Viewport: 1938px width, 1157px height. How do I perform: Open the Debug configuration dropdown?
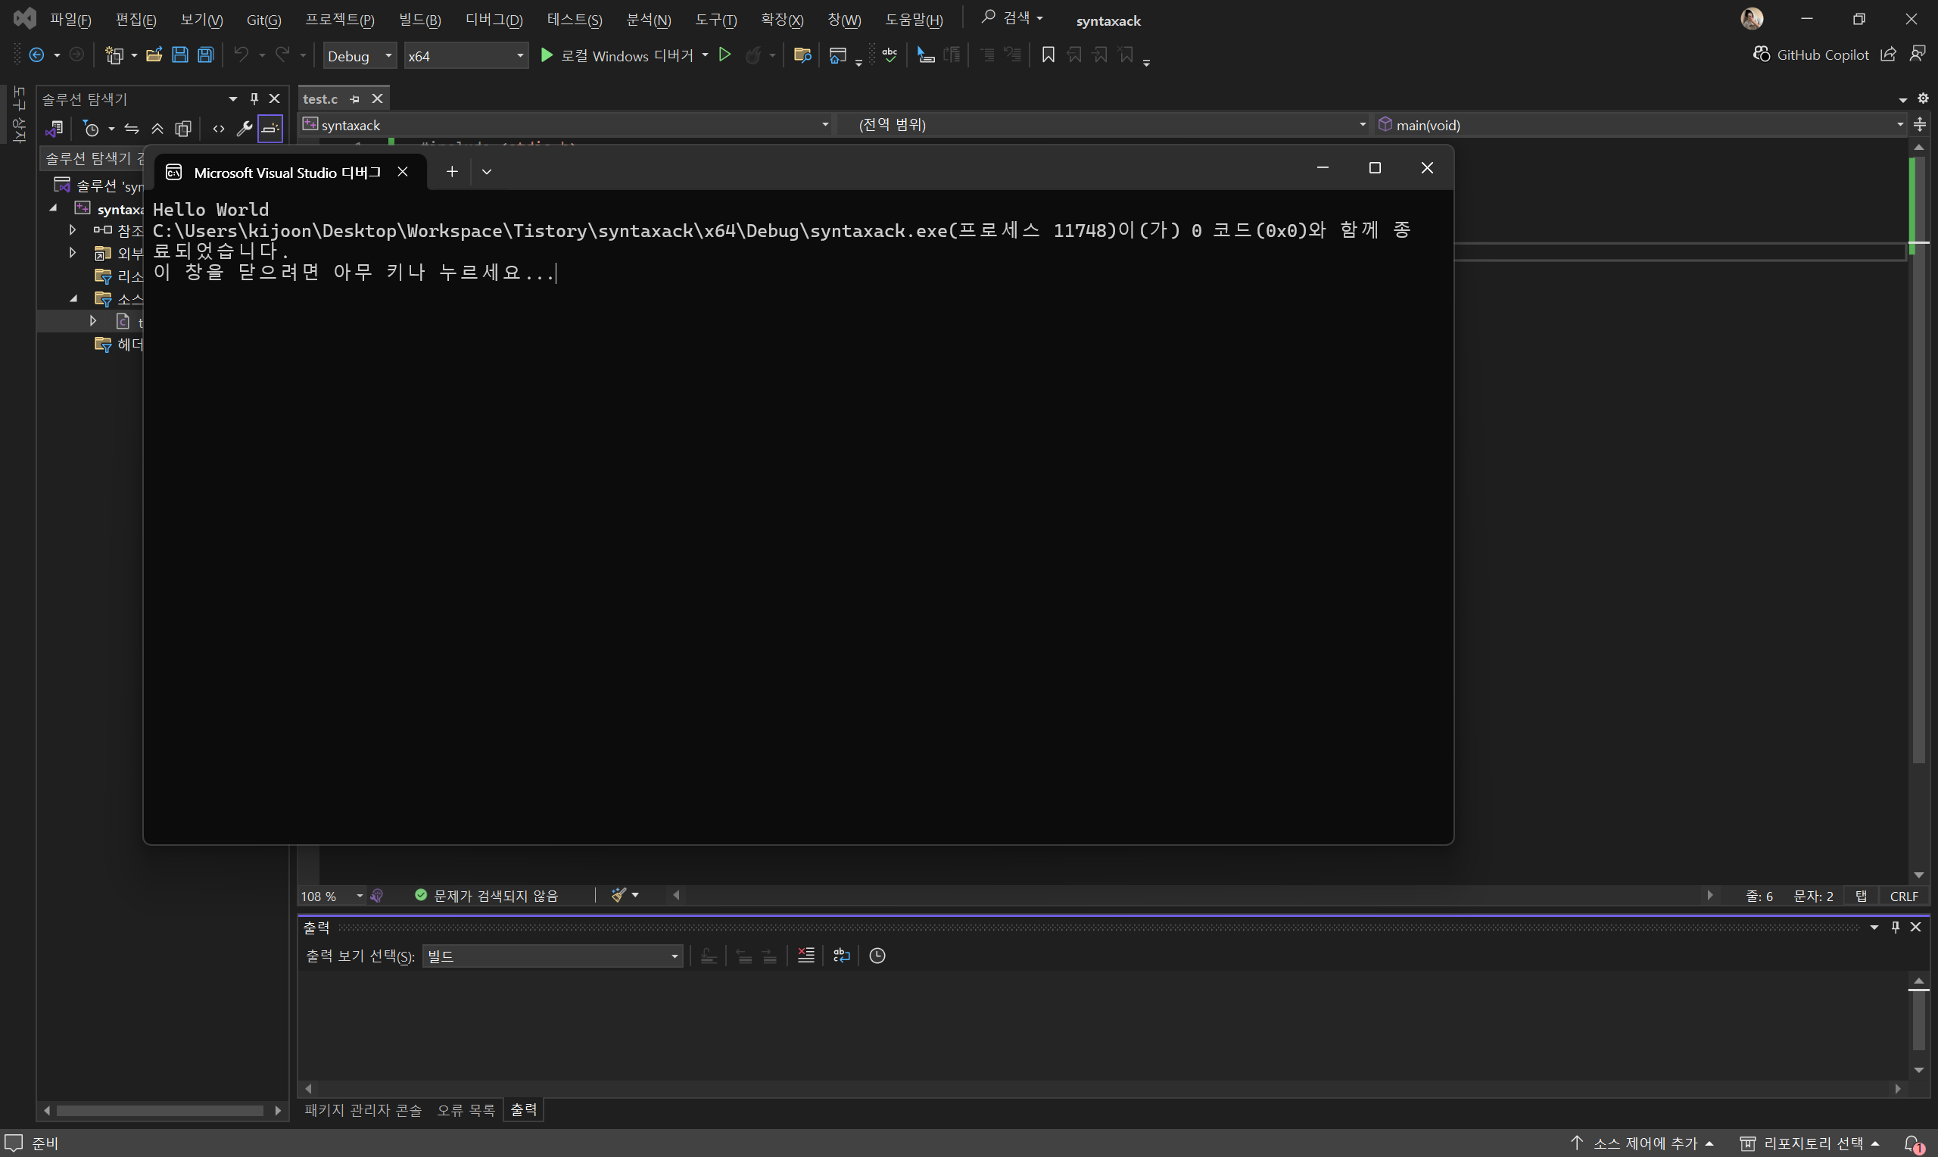[360, 55]
